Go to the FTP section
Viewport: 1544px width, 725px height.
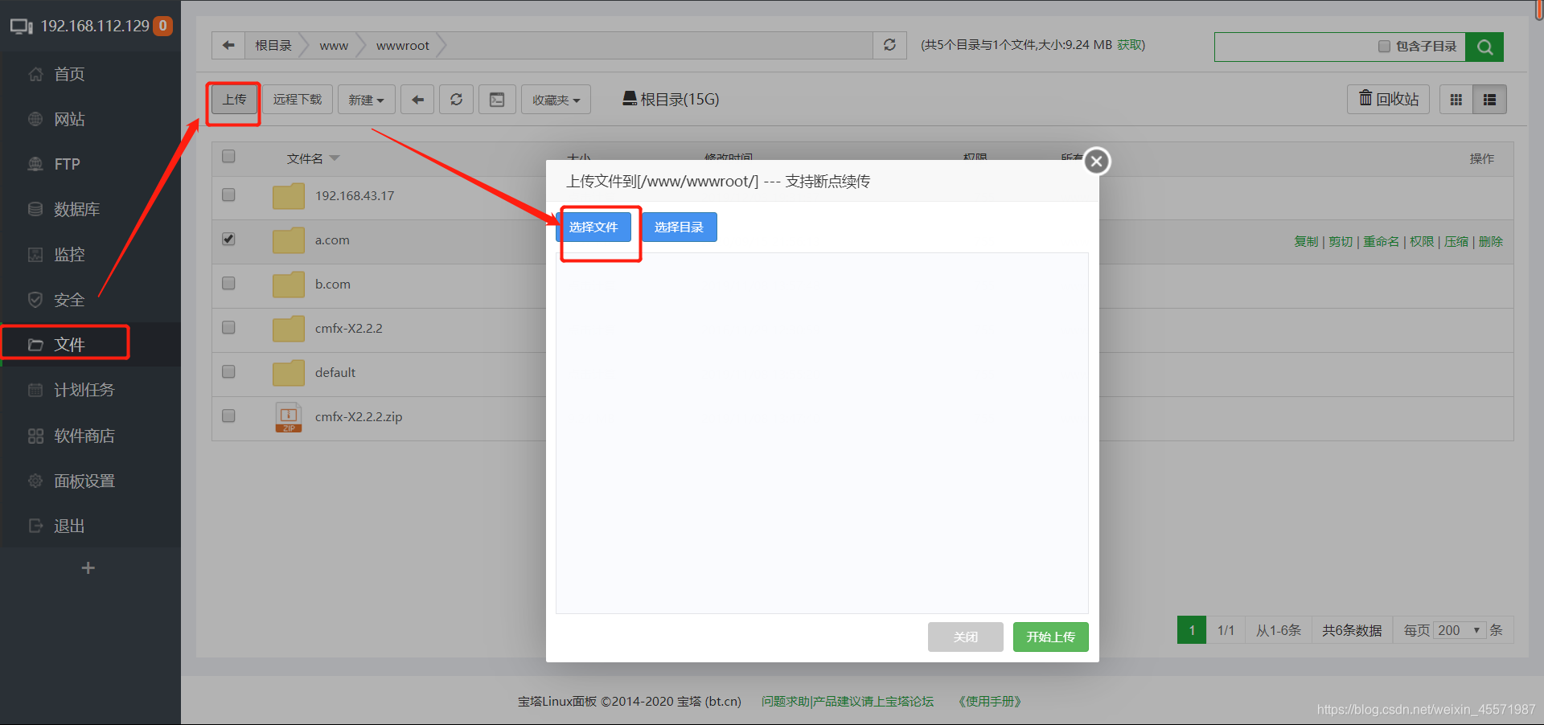click(x=67, y=164)
